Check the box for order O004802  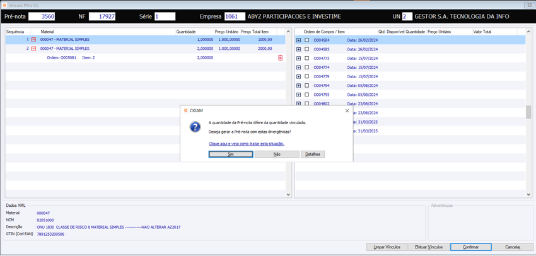tap(306, 103)
